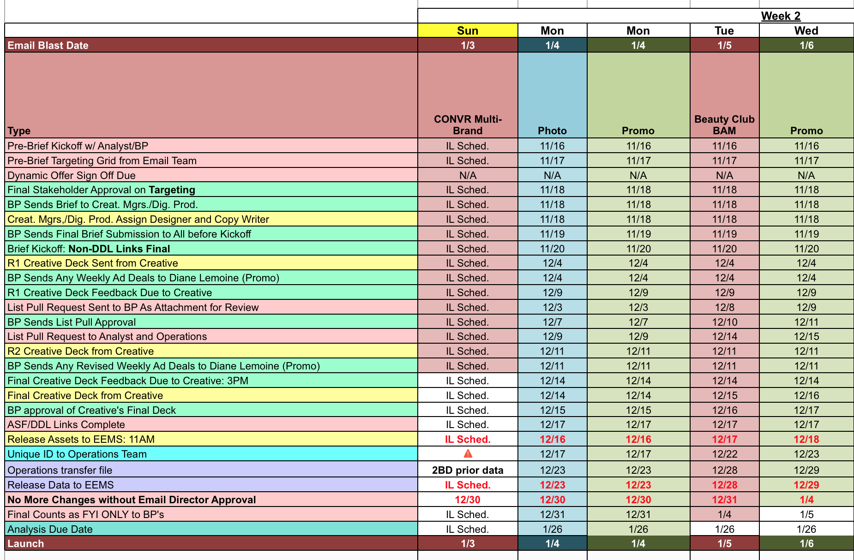Select 'Release Data to EEMS' row label

click(x=211, y=485)
